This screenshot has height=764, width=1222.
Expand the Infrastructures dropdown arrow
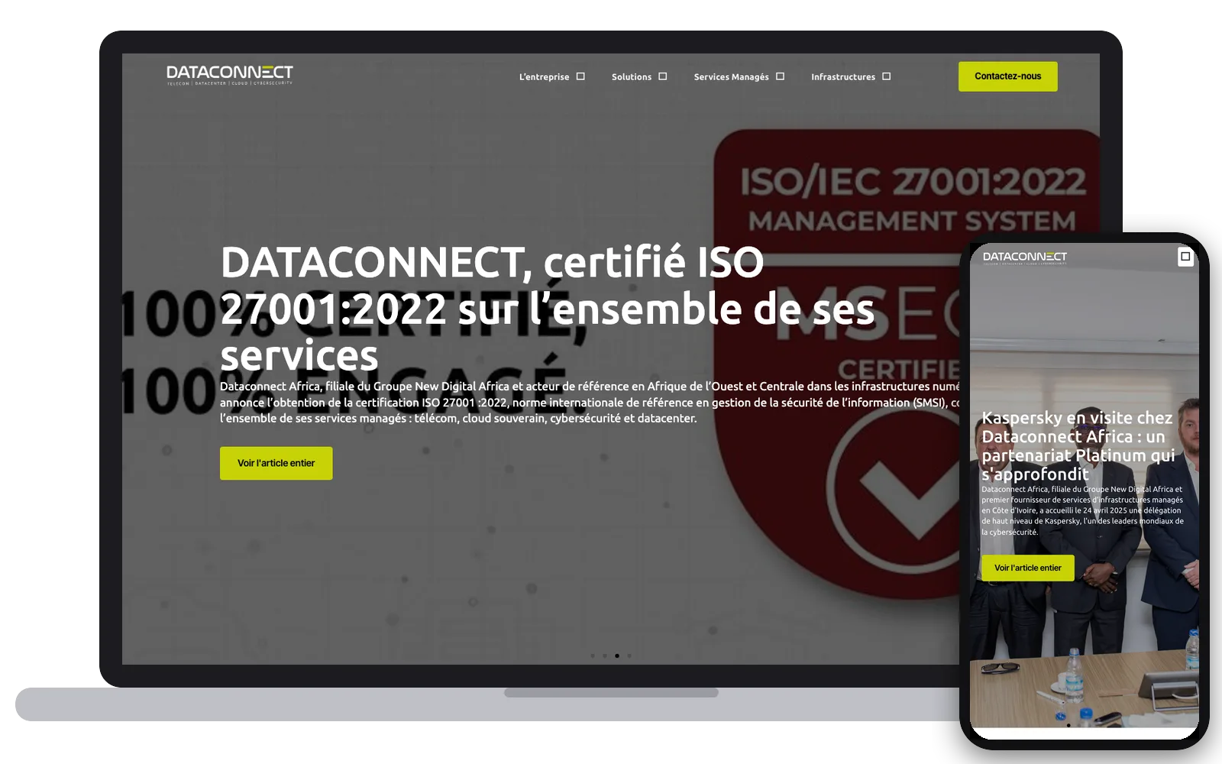pyautogui.click(x=886, y=76)
